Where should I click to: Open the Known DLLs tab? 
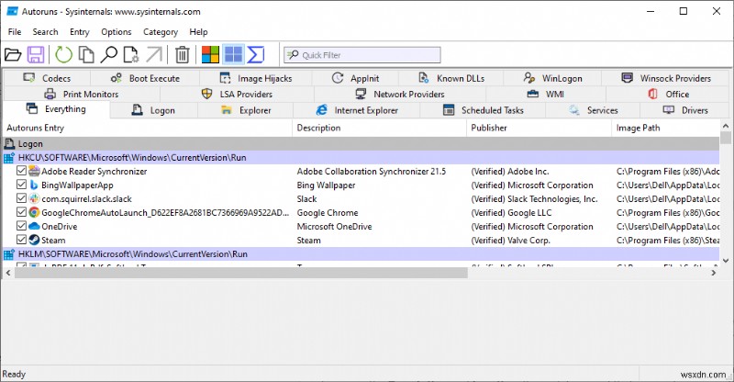pyautogui.click(x=451, y=78)
